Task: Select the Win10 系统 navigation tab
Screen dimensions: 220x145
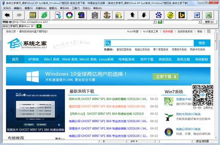Action: click(x=88, y=59)
